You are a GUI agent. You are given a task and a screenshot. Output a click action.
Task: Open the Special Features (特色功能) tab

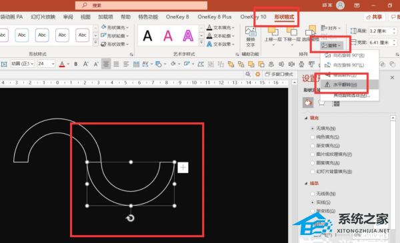[148, 17]
